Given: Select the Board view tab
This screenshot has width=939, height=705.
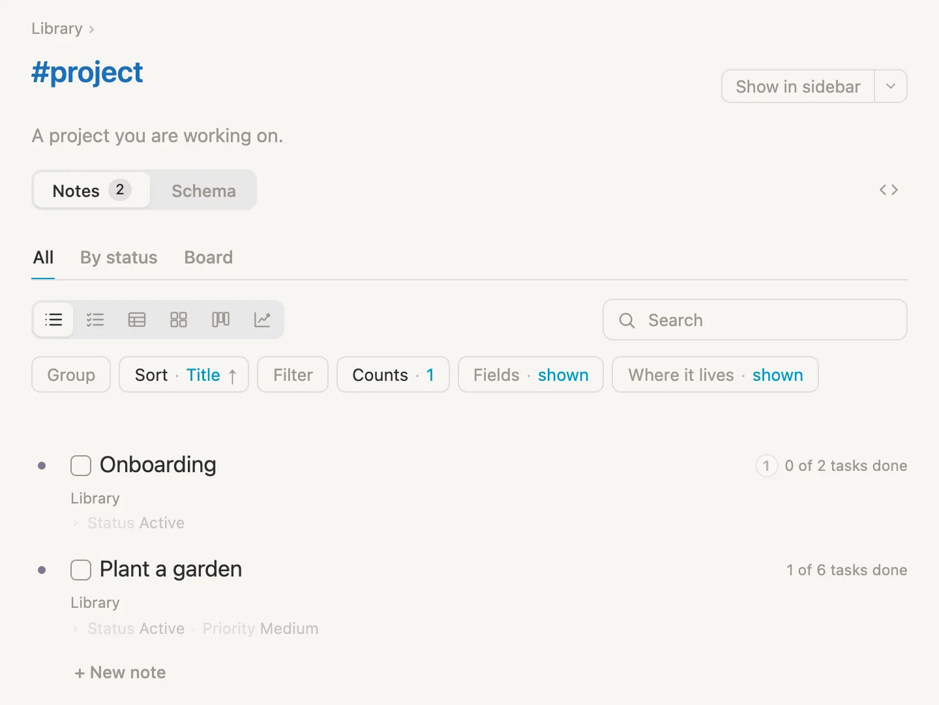Looking at the screenshot, I should pyautogui.click(x=209, y=258).
